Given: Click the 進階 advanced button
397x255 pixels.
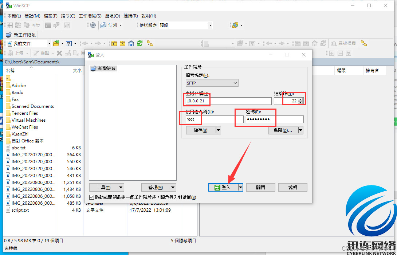Looking at the screenshot, I should coord(283,130).
